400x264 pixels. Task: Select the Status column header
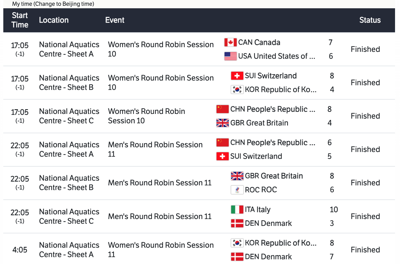(370, 20)
